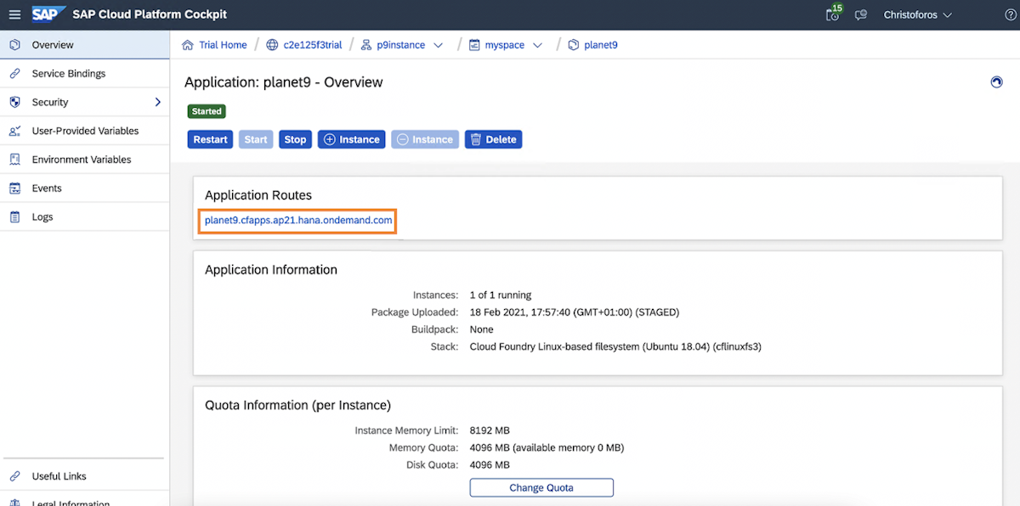Screen dimensions: 1020x506
Task: Open planet9.cfapps.ap21.hana.ondemand.com route
Action: (x=298, y=221)
